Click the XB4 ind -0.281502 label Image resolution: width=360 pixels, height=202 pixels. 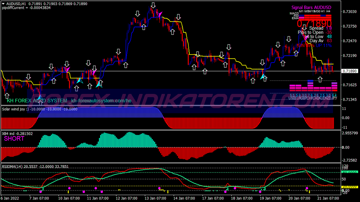coord(17,134)
